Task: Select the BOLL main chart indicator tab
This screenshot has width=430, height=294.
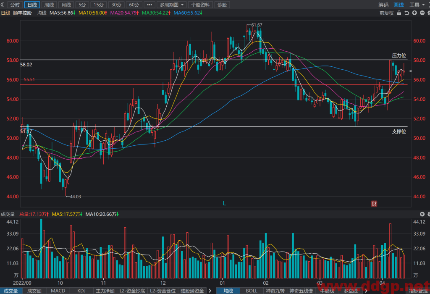Action: point(252,291)
